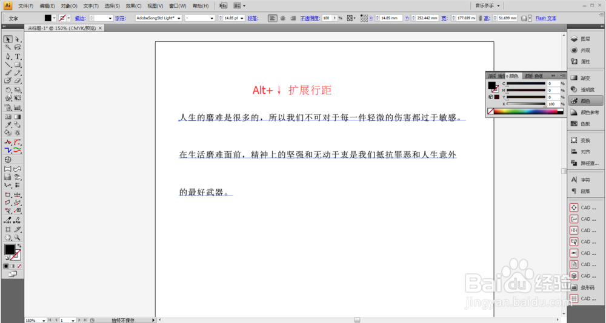Open the 颜色参考 (Color Guide) panel

585,113
